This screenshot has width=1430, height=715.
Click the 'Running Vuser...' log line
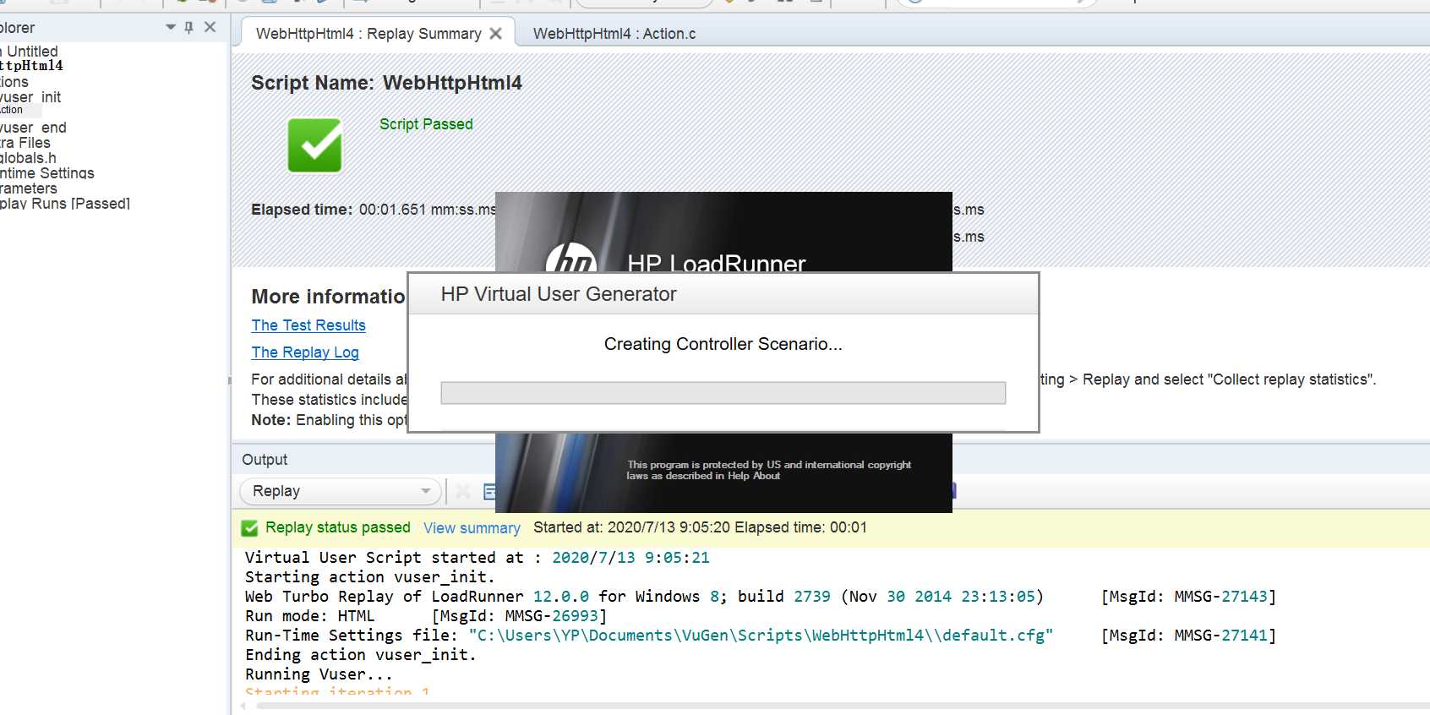click(319, 674)
